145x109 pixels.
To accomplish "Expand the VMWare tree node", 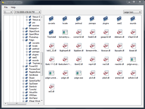I will pyautogui.click(x=23, y=95).
